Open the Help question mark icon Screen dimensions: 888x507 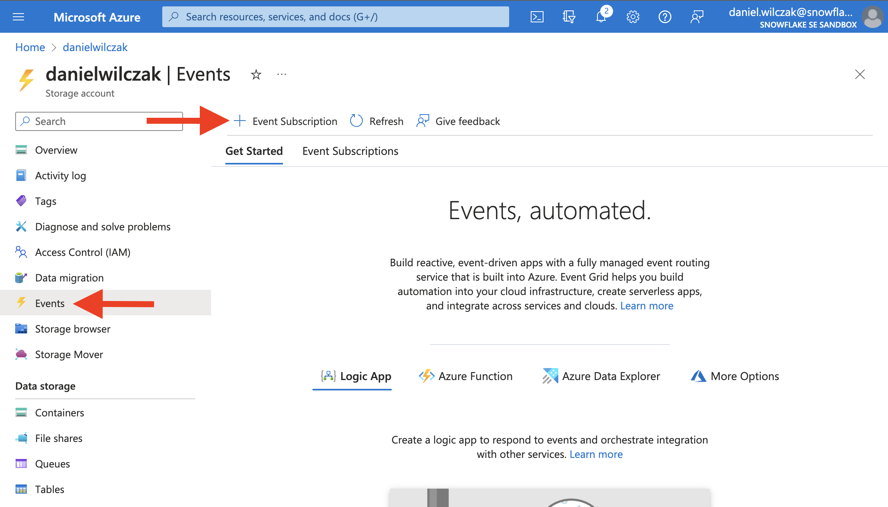pyautogui.click(x=665, y=17)
